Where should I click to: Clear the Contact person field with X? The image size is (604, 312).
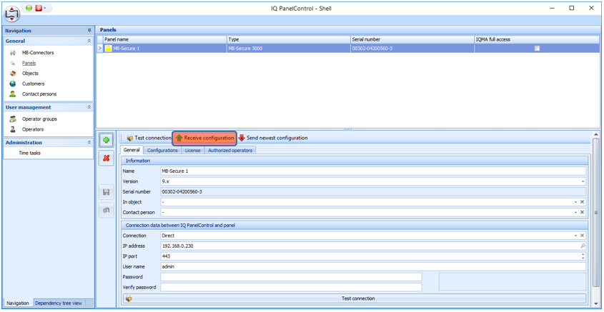(x=583, y=212)
